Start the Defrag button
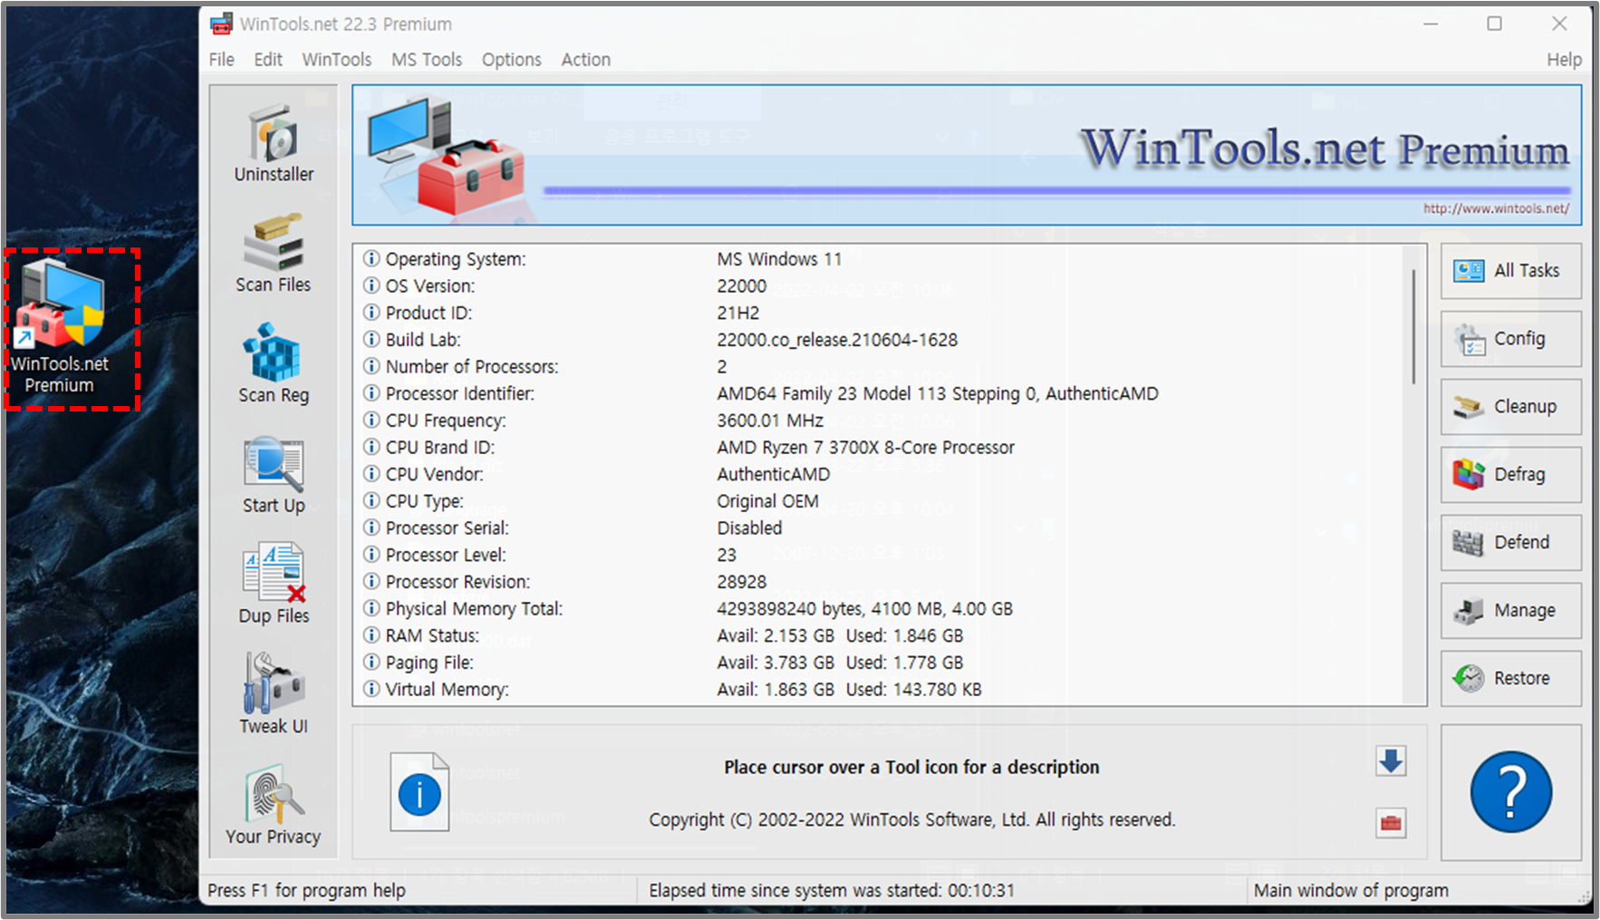 [1510, 474]
